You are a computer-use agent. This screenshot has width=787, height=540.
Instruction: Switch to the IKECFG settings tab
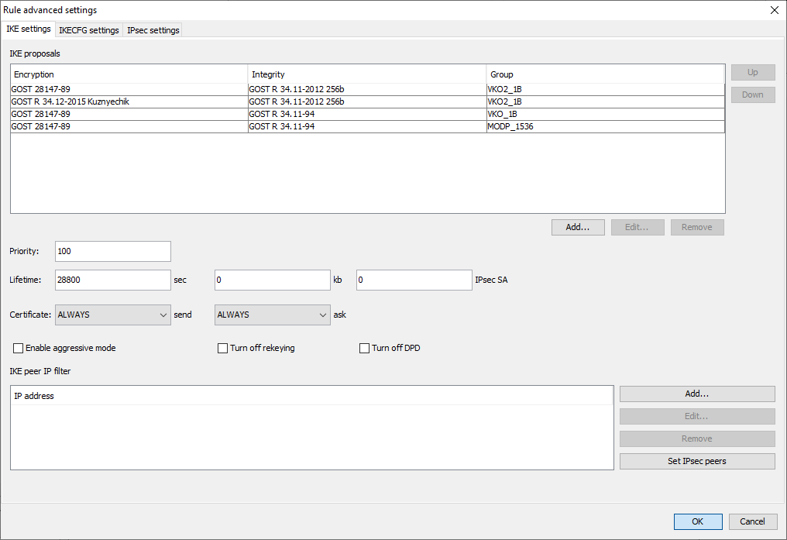pos(89,30)
